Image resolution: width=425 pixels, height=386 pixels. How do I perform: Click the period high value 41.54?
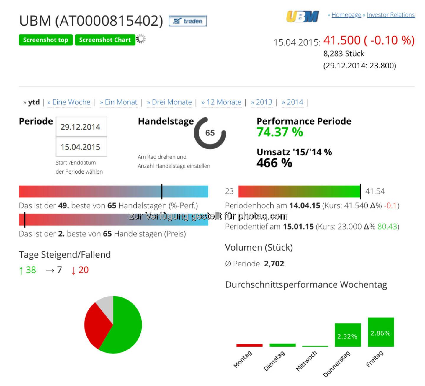click(x=375, y=191)
